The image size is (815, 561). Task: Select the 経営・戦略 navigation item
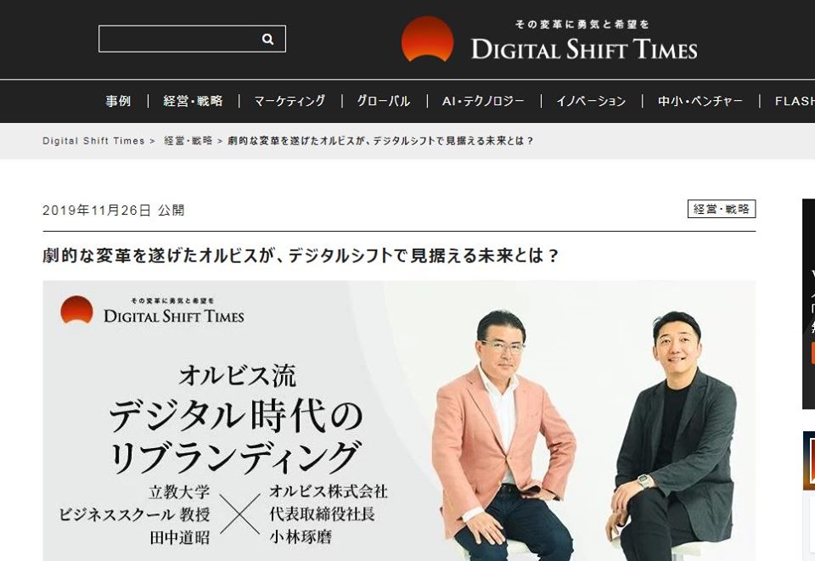(x=193, y=101)
